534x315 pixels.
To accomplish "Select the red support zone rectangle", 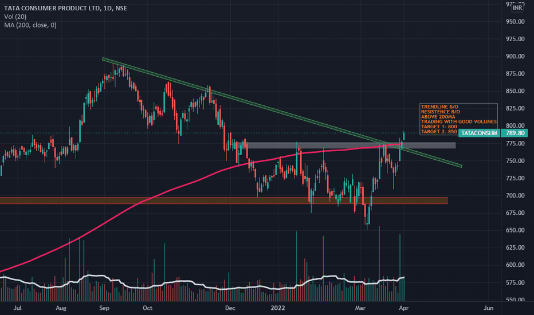I will pyautogui.click(x=223, y=200).
